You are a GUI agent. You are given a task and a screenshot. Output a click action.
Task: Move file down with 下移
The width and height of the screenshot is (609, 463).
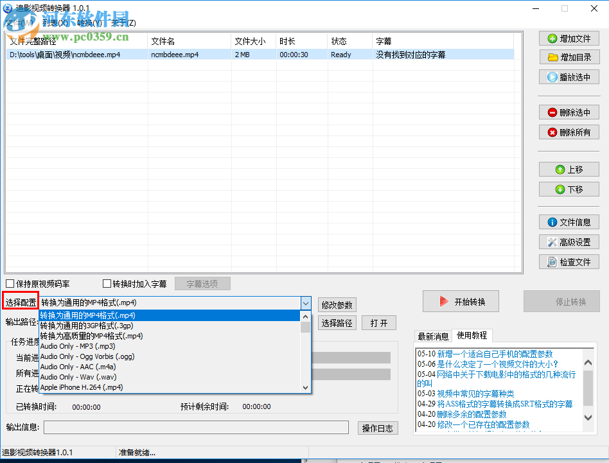pyautogui.click(x=569, y=189)
